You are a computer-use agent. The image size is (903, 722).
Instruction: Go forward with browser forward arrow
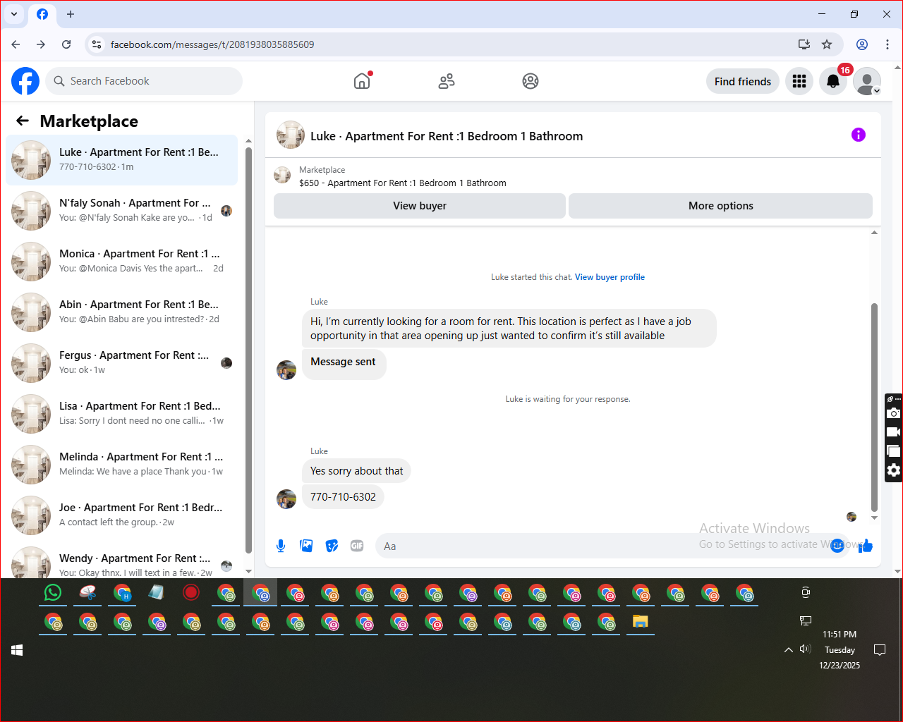41,44
